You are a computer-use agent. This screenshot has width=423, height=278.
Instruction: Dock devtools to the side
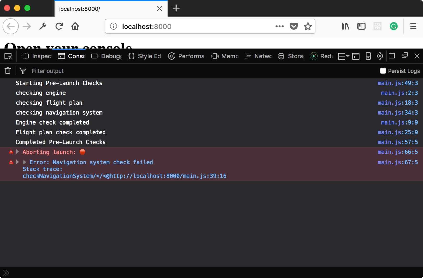pyautogui.click(x=392, y=56)
